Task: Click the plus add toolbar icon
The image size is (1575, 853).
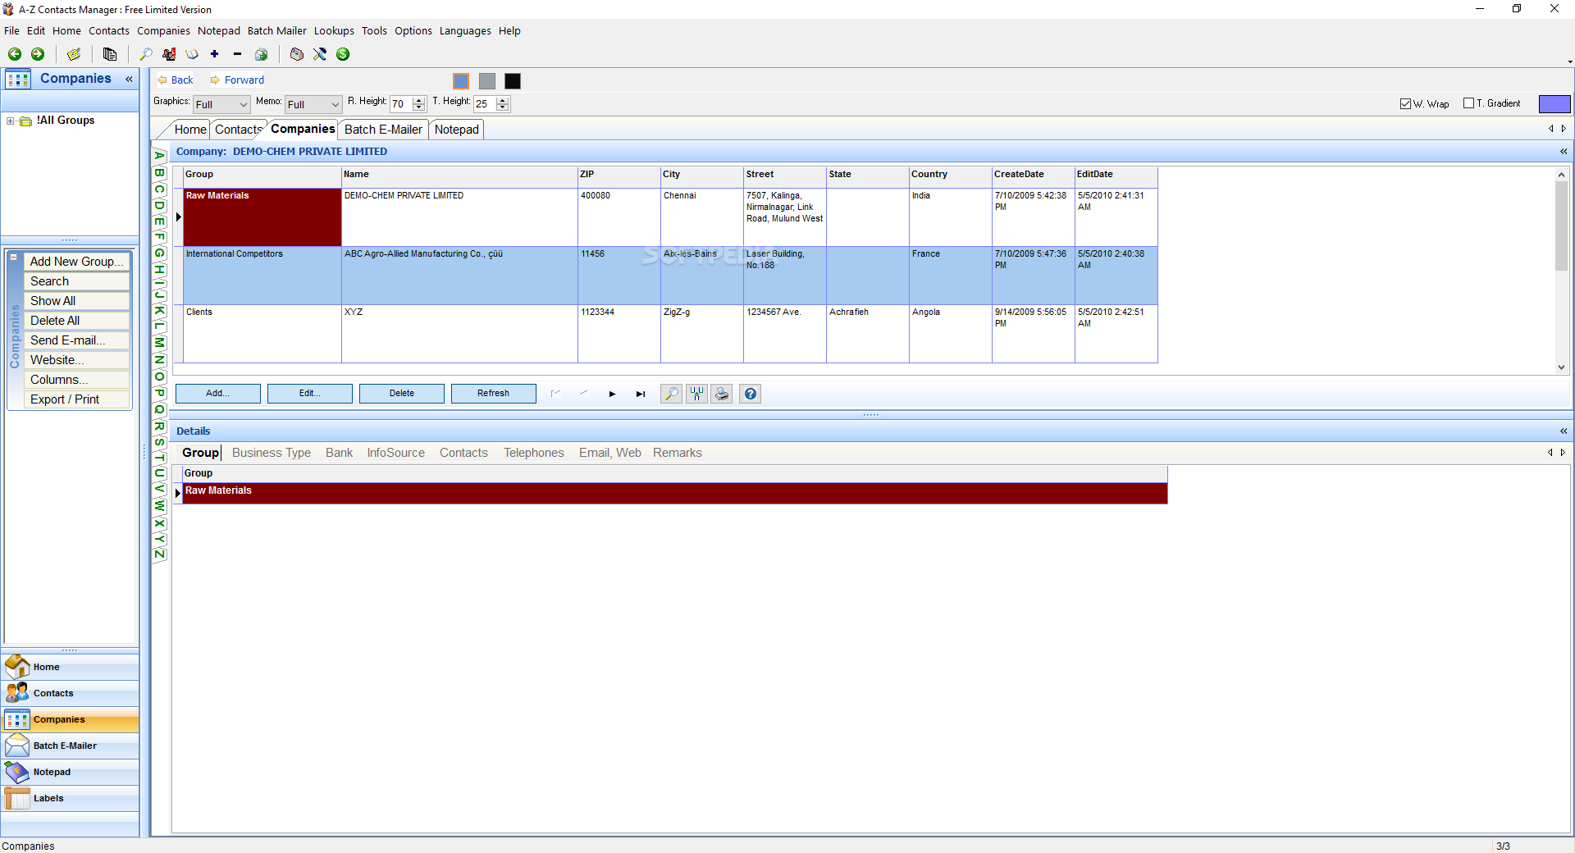Action: coord(215,54)
